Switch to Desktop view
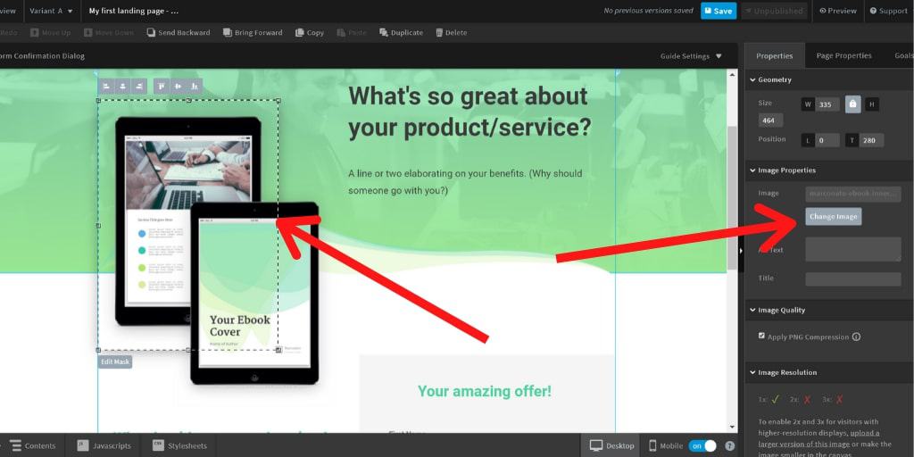This screenshot has width=914, height=457. pos(611,446)
